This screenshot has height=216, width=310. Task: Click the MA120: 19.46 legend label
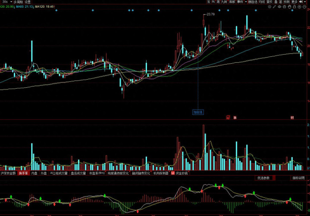click(x=45, y=7)
